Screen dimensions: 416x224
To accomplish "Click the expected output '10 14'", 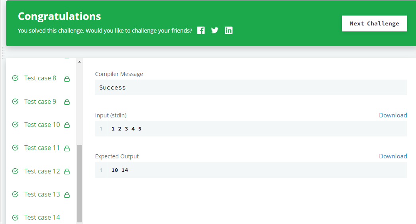I will point(120,170).
